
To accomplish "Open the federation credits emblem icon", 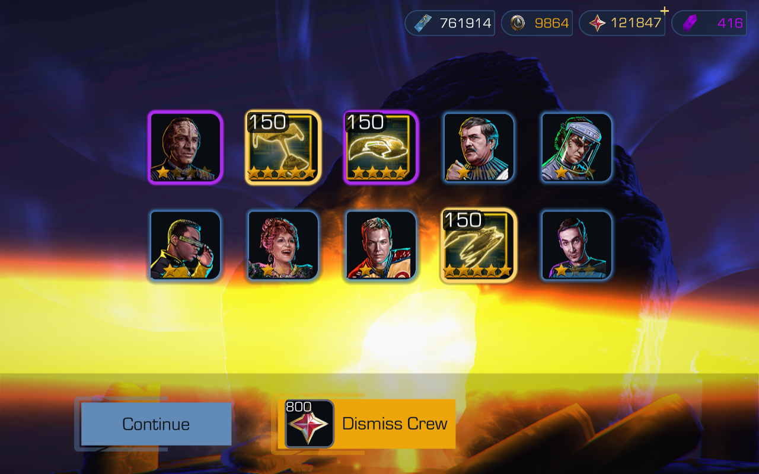I will pos(518,23).
